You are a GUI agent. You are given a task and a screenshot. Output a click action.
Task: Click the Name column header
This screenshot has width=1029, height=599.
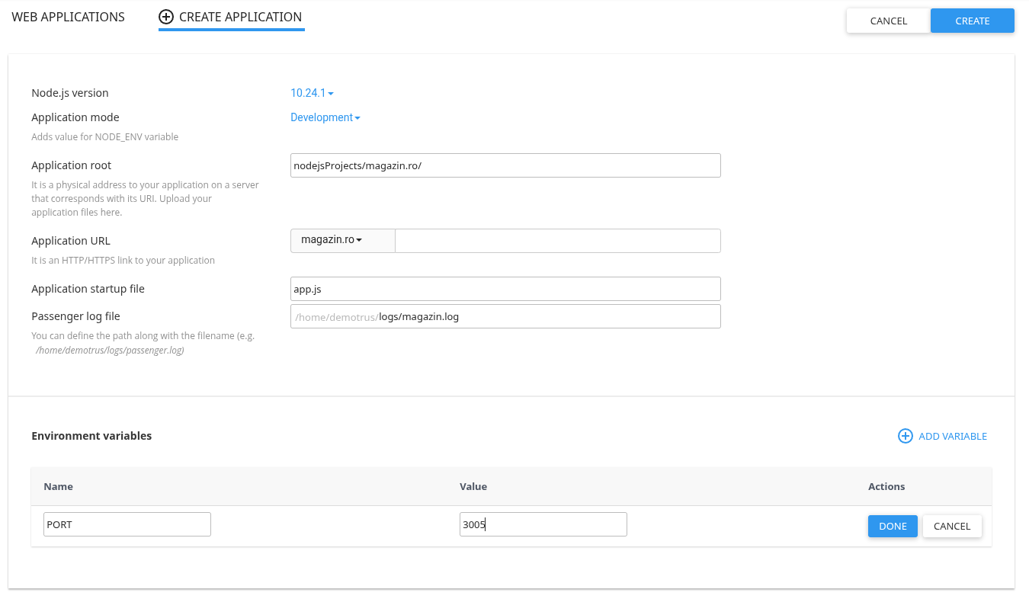tap(59, 486)
